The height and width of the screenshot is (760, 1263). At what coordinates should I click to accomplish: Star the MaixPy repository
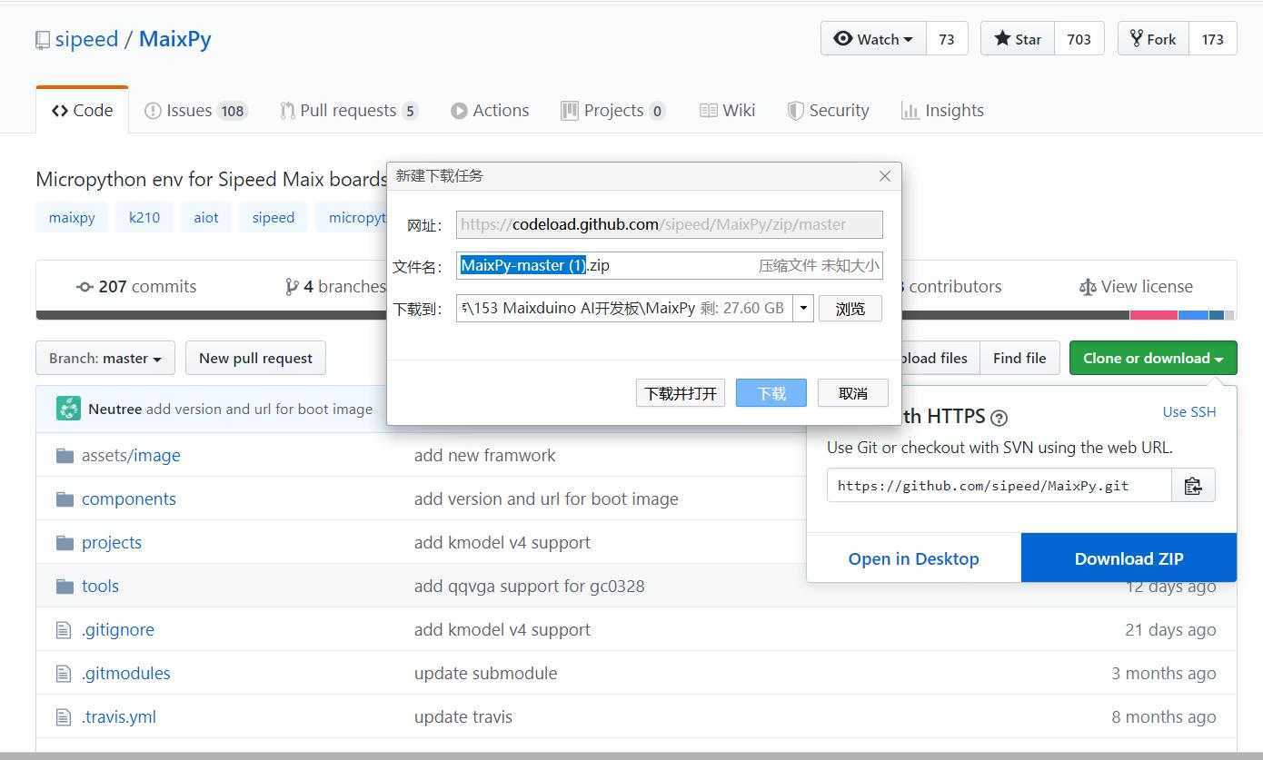pos(1018,39)
